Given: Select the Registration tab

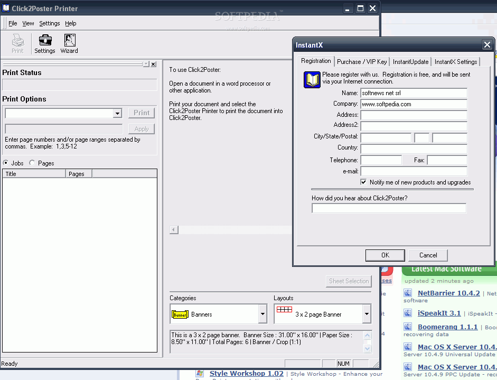Looking at the screenshot, I should pyautogui.click(x=316, y=61).
